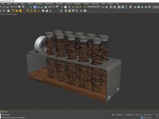Click the Use Pivot Point Center icon

(x=58, y=7)
